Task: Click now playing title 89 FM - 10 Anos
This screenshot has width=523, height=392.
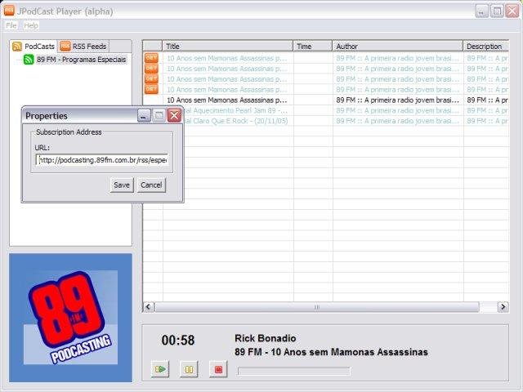Action: click(331, 352)
